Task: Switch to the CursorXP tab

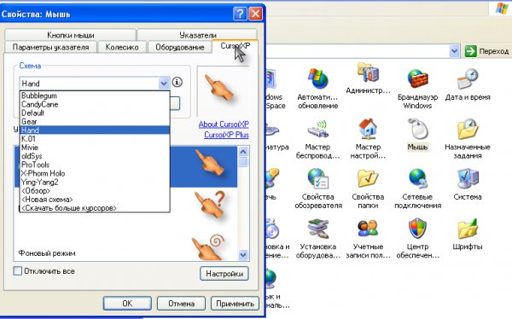Action: 236,46
